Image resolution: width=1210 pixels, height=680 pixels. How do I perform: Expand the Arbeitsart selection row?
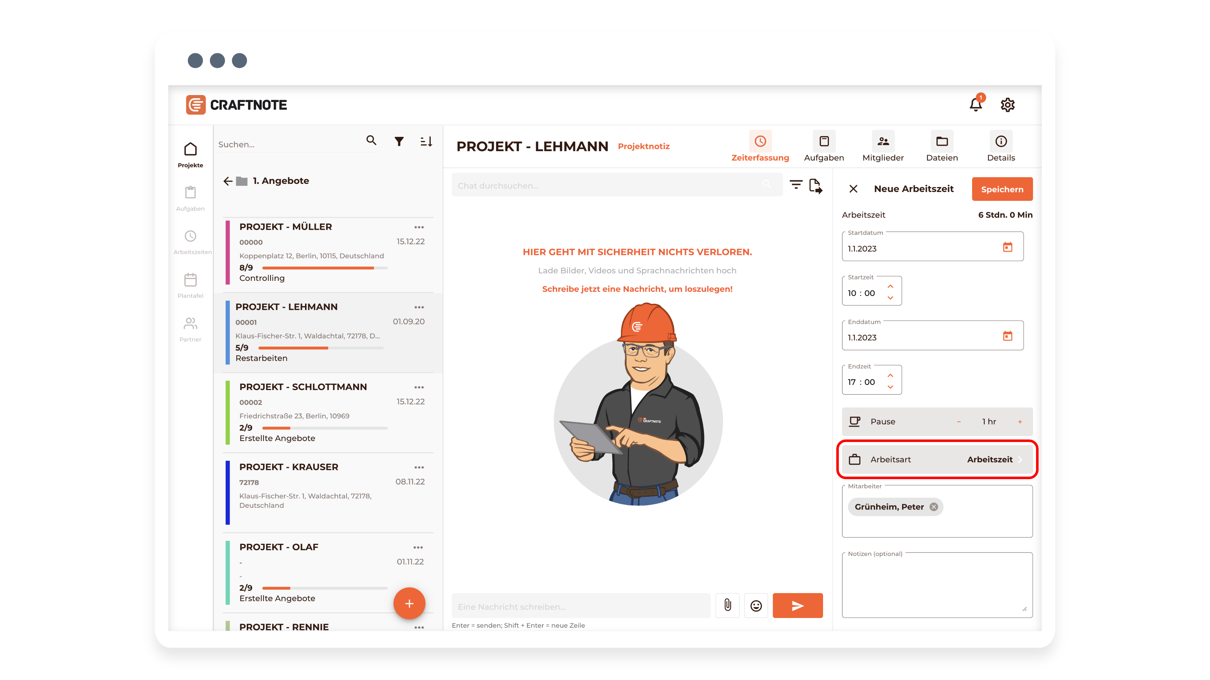937,459
